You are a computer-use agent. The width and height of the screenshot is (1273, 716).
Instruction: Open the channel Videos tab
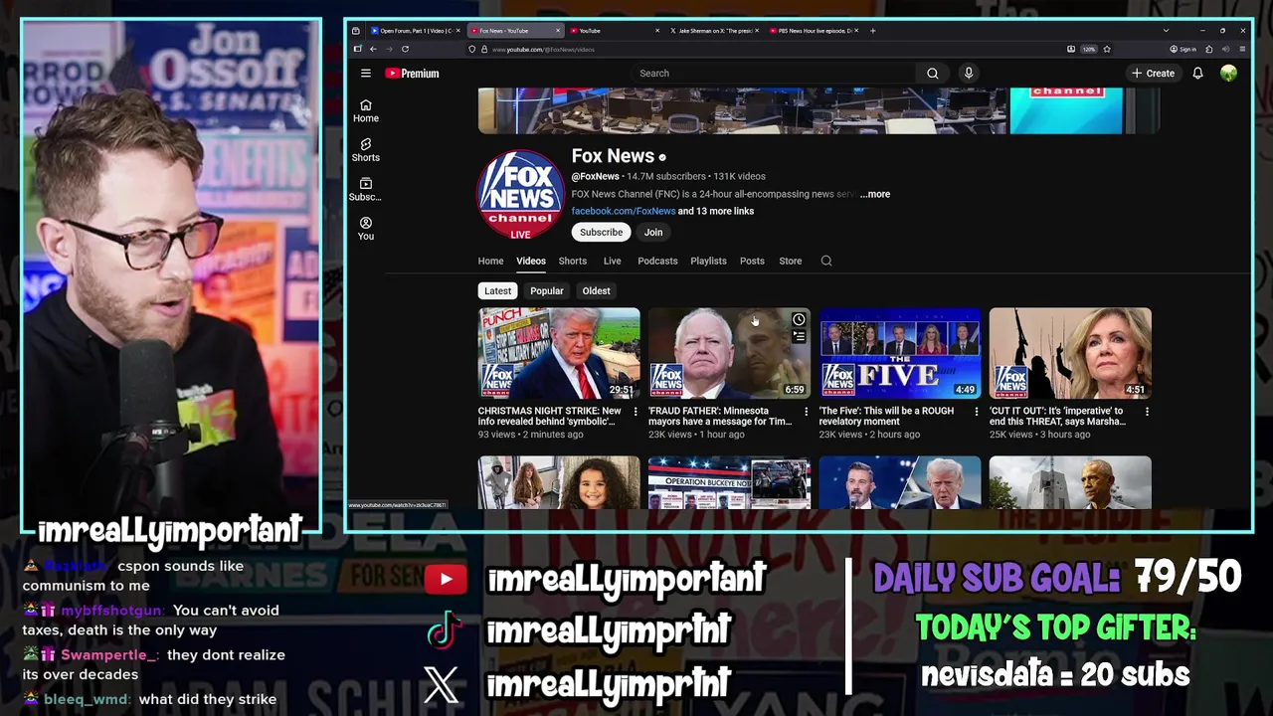[530, 261]
